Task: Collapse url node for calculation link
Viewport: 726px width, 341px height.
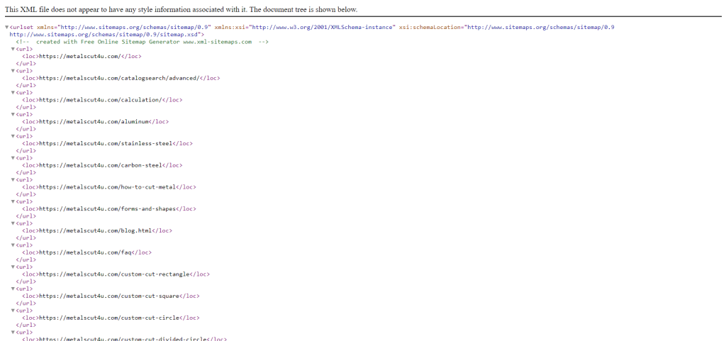Action: click(x=13, y=93)
